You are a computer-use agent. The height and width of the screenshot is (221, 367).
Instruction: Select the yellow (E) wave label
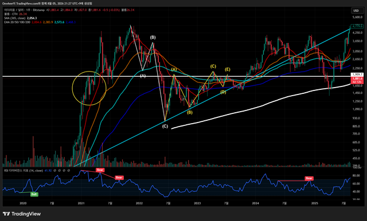[x=228, y=69]
